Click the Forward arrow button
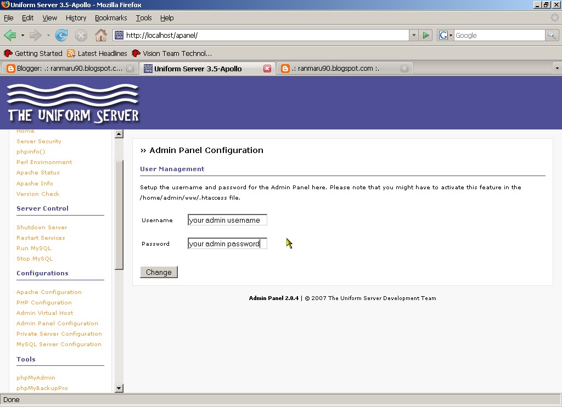This screenshot has height=407, width=562. (35, 35)
